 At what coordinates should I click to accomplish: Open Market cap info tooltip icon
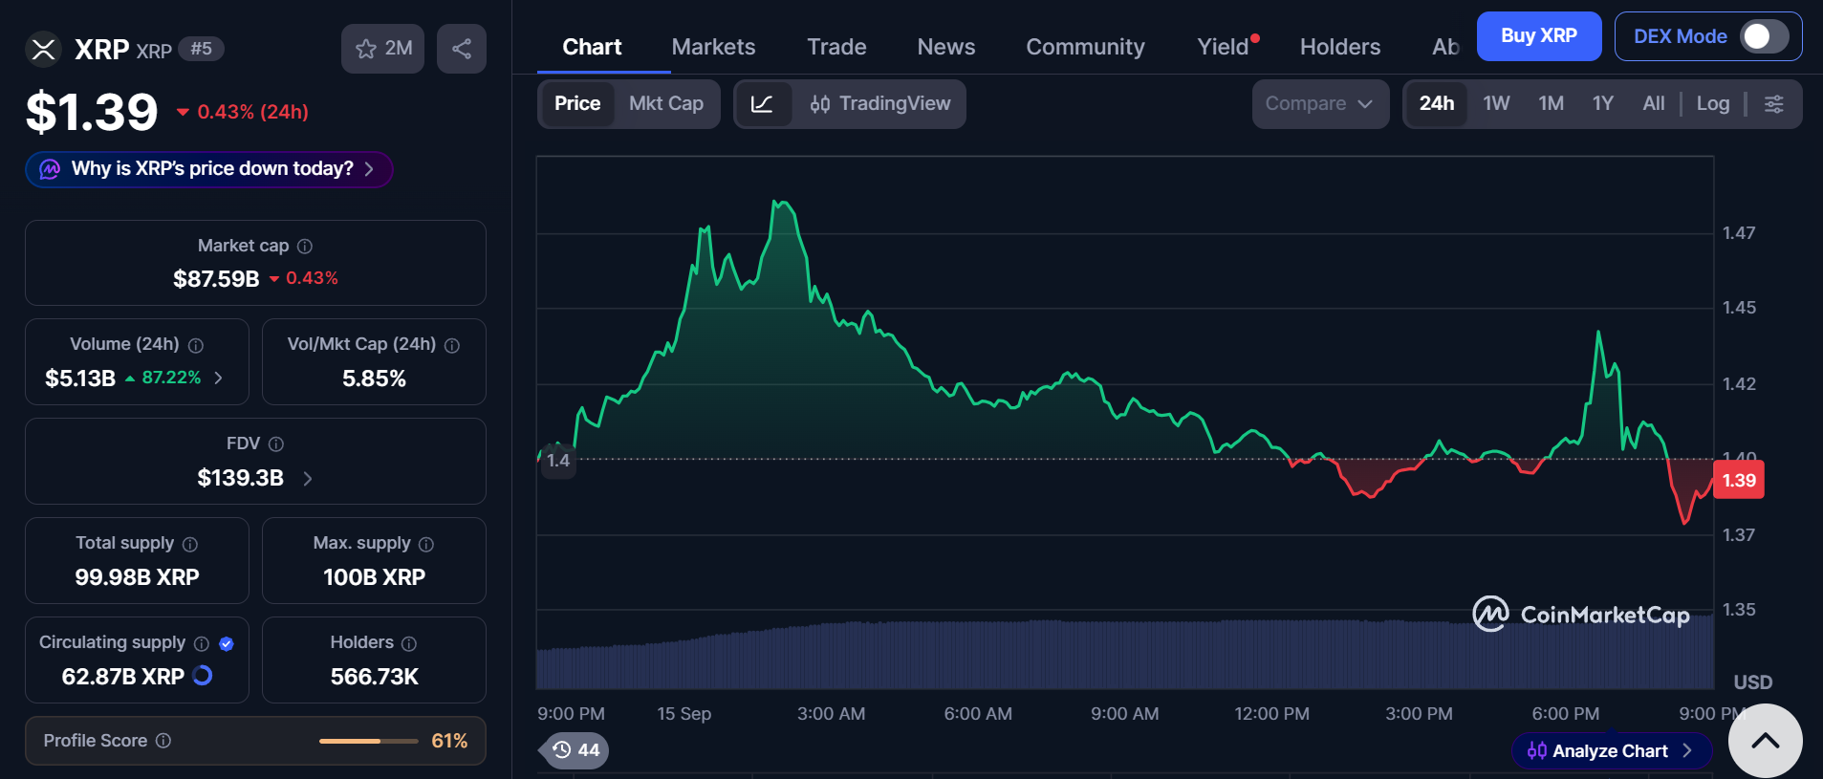[305, 247]
